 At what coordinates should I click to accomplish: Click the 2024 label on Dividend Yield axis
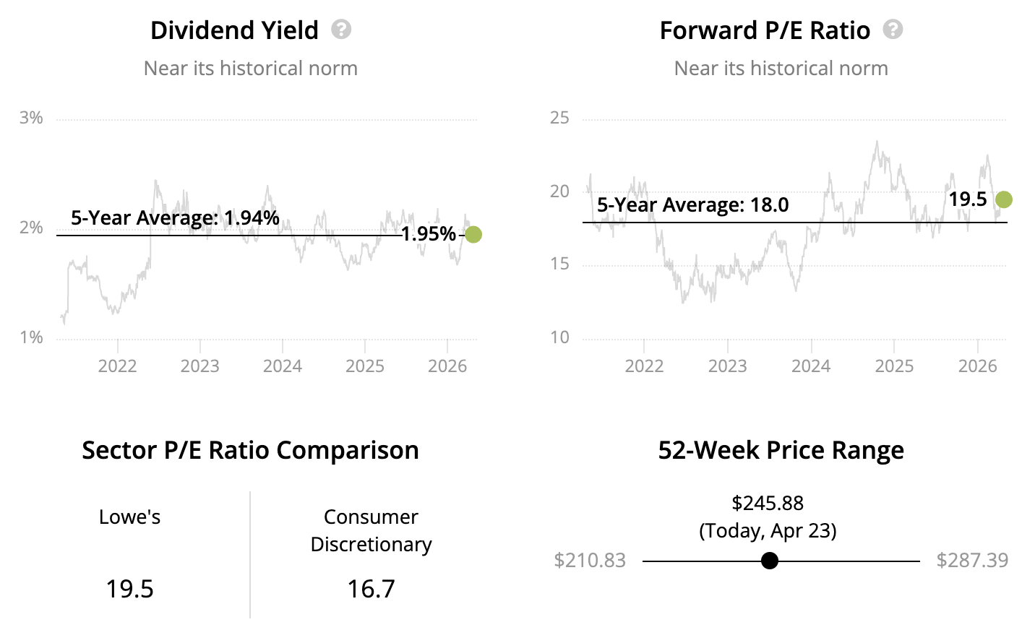click(282, 366)
